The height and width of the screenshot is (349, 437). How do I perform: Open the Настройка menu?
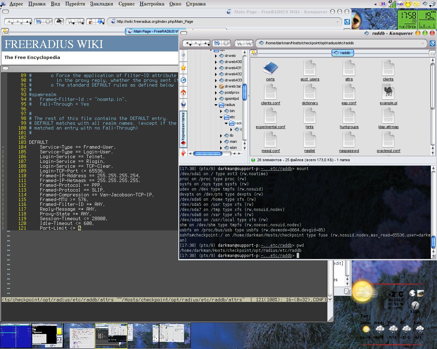(x=152, y=4)
